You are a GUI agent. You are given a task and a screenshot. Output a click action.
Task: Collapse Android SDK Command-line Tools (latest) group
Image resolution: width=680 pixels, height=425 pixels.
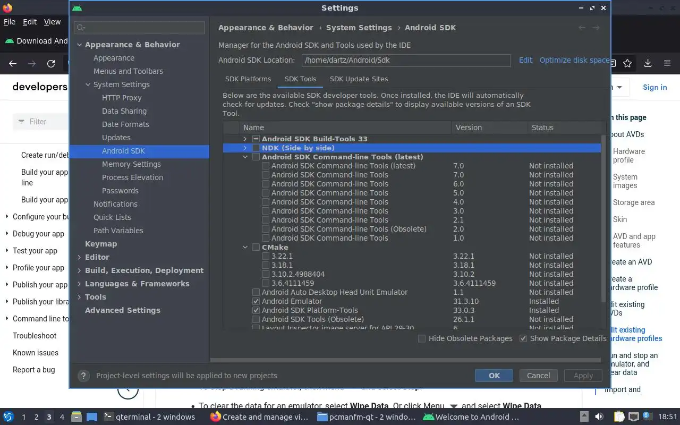245,157
